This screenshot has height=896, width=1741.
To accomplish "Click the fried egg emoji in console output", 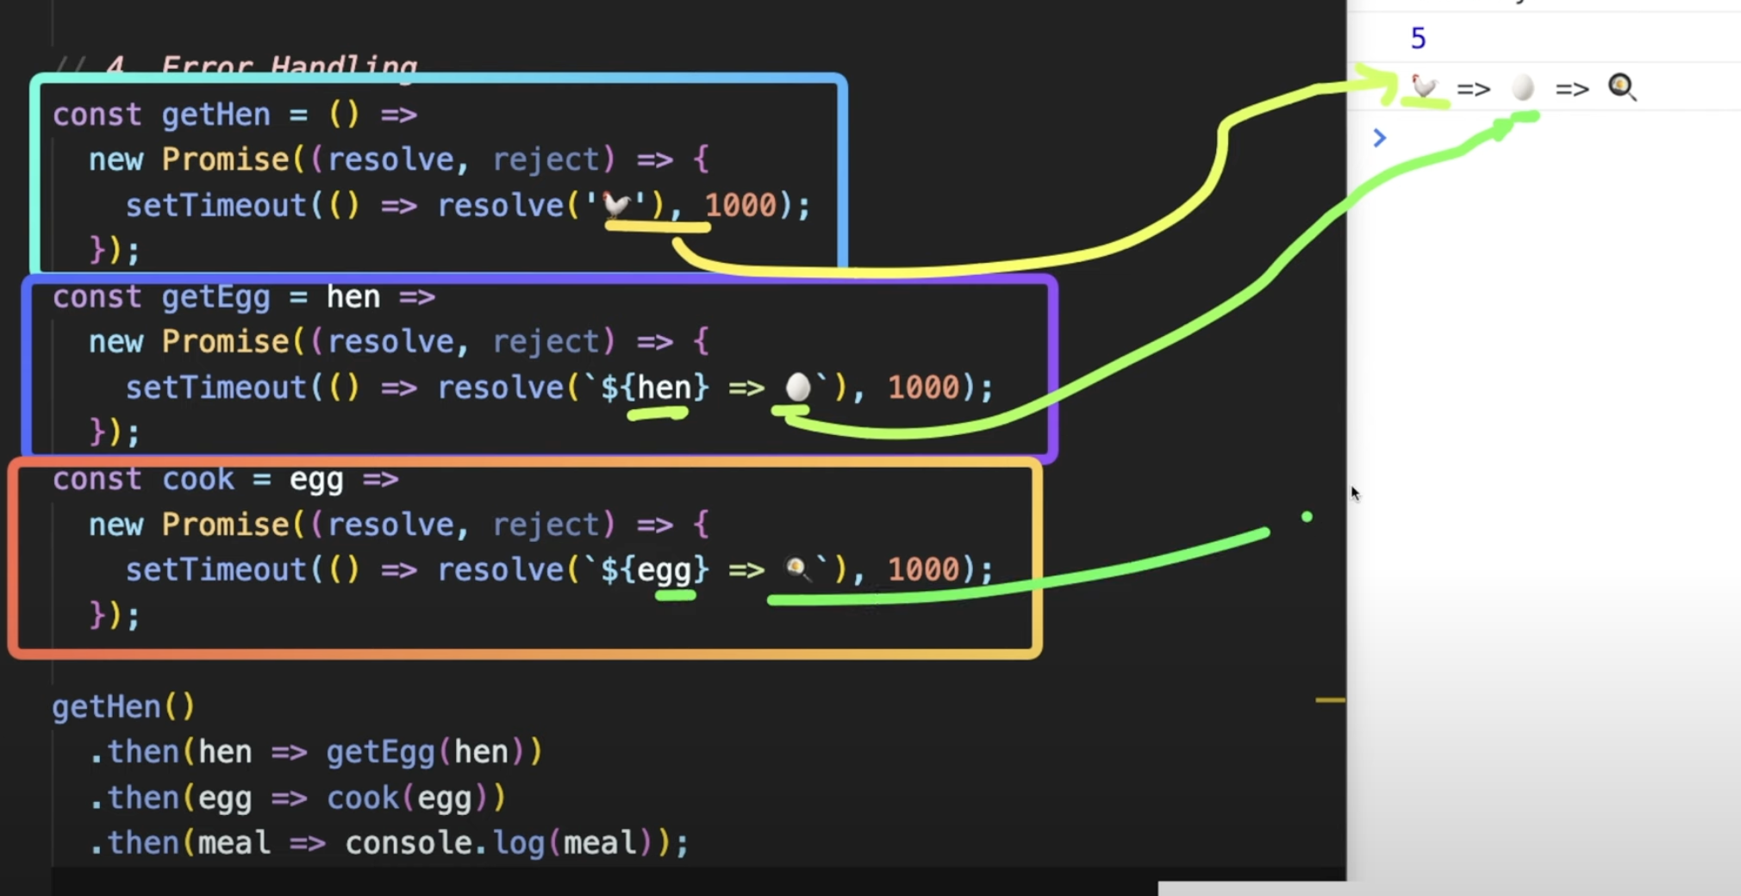I will (1622, 87).
